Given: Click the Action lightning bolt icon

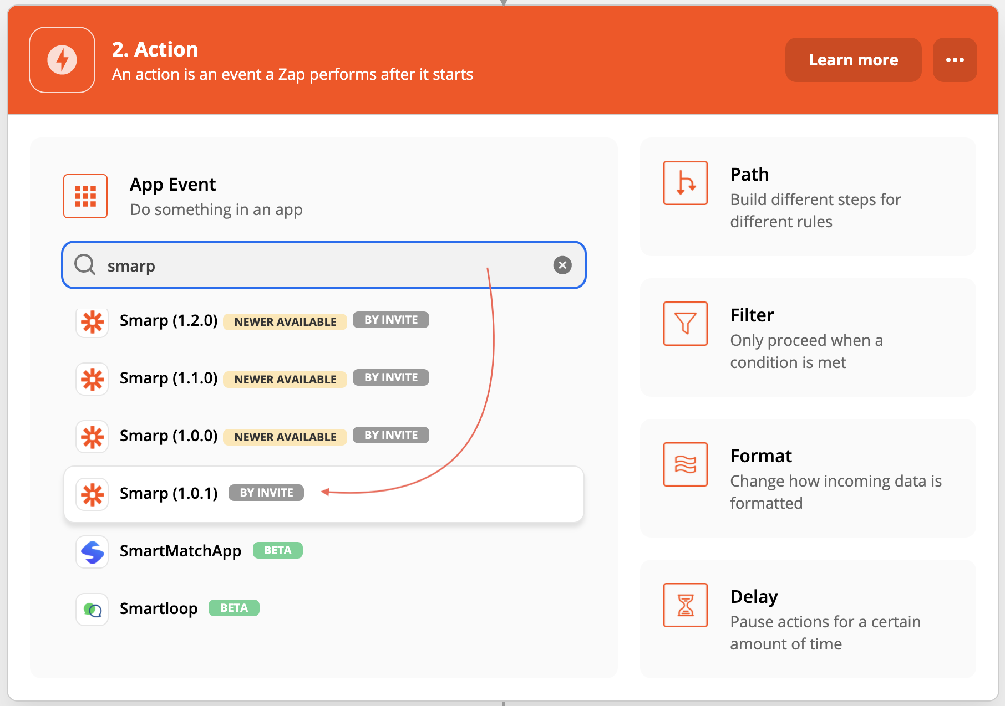Looking at the screenshot, I should tap(62, 60).
